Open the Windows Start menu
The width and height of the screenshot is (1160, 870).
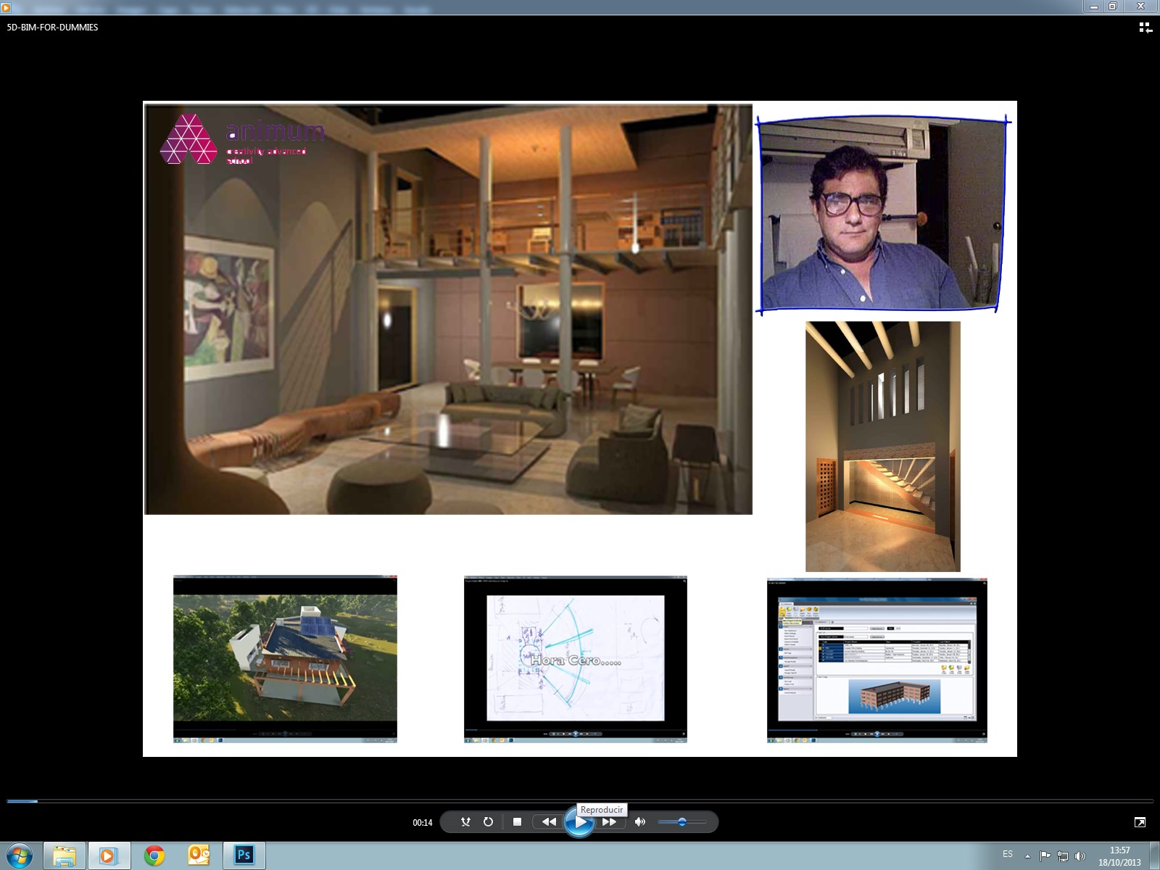pos(20,855)
